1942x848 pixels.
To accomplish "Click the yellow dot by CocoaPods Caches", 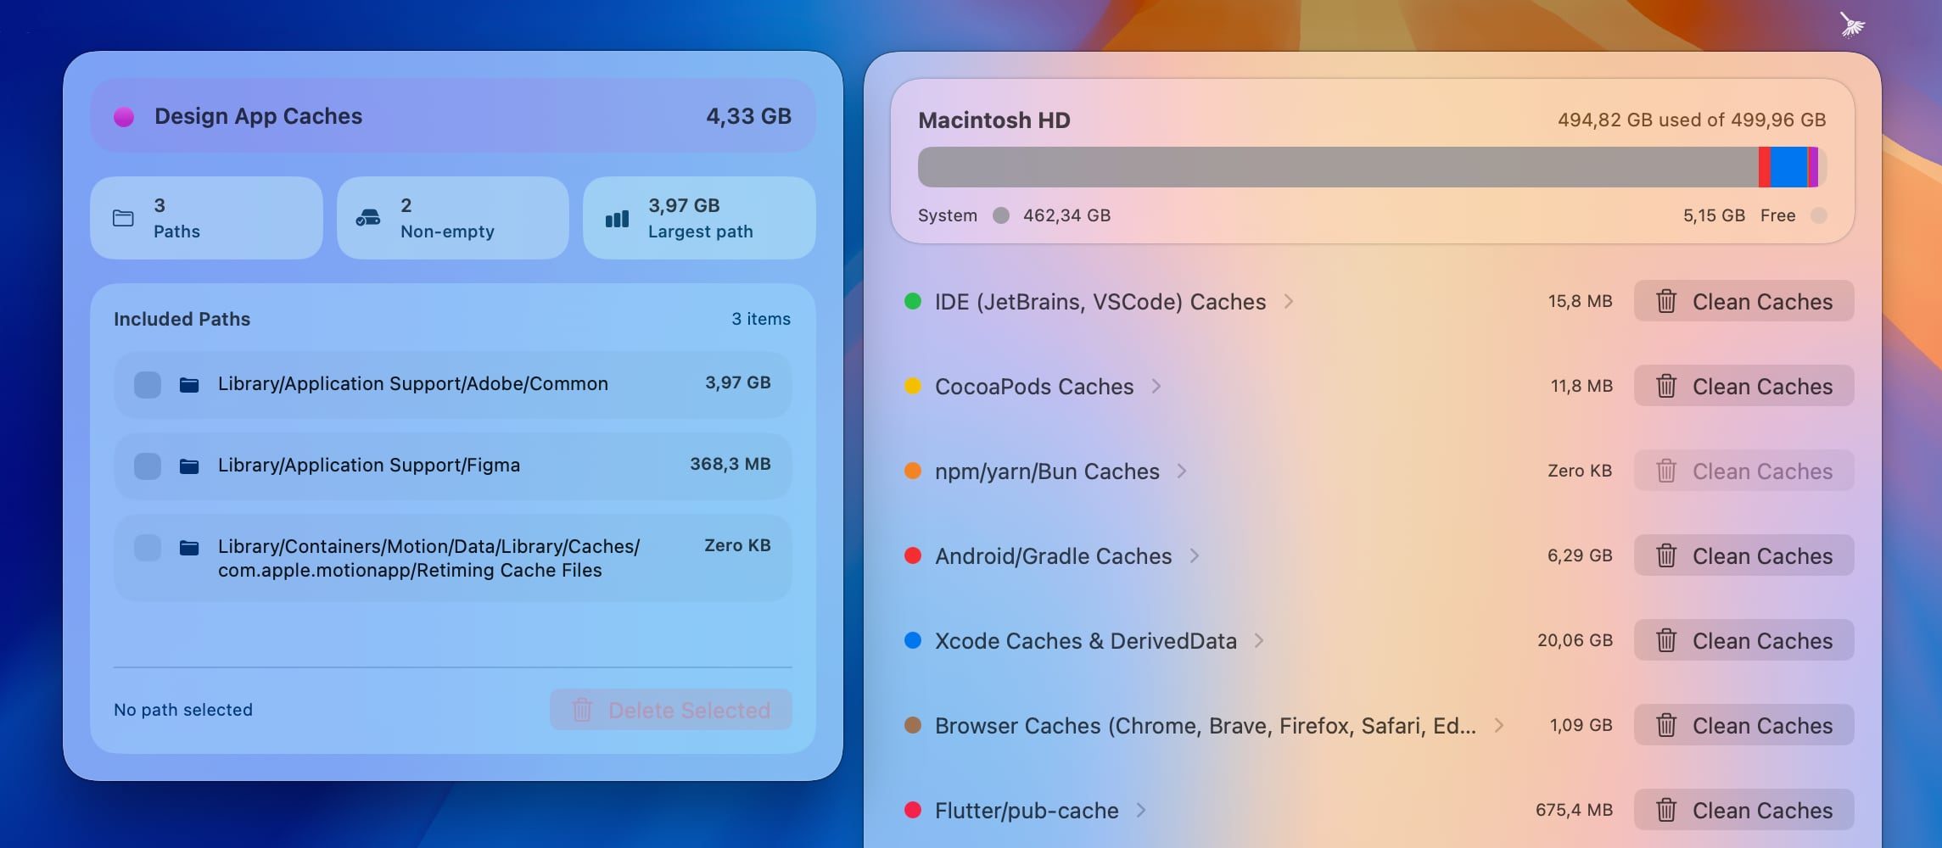I will (913, 386).
